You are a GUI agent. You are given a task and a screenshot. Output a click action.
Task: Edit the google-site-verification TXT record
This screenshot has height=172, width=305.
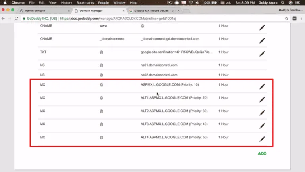262,54
